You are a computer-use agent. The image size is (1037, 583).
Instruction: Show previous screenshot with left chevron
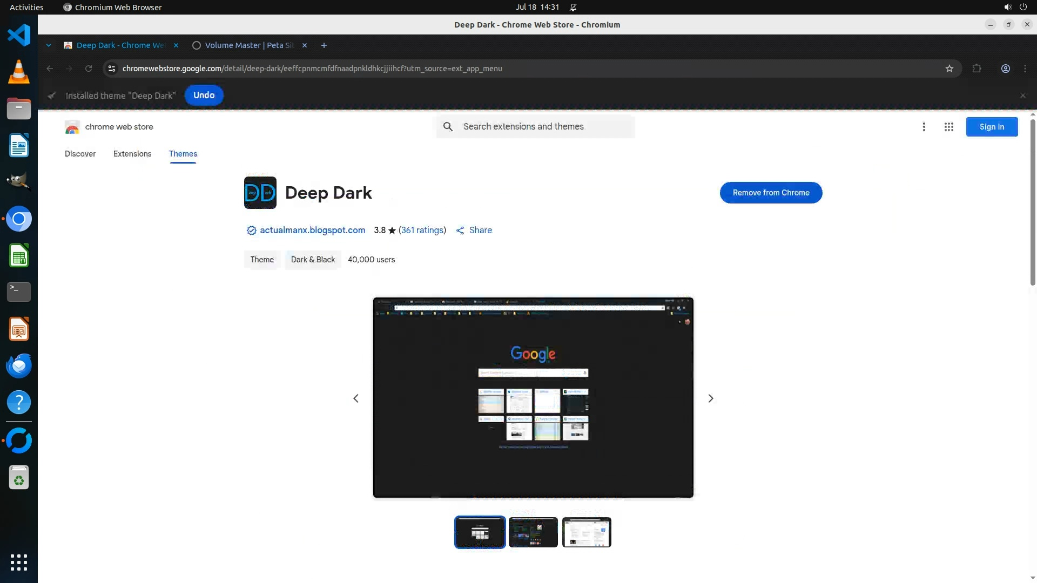coord(356,398)
